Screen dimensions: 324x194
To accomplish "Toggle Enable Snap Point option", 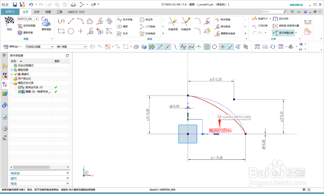I will [152, 47].
